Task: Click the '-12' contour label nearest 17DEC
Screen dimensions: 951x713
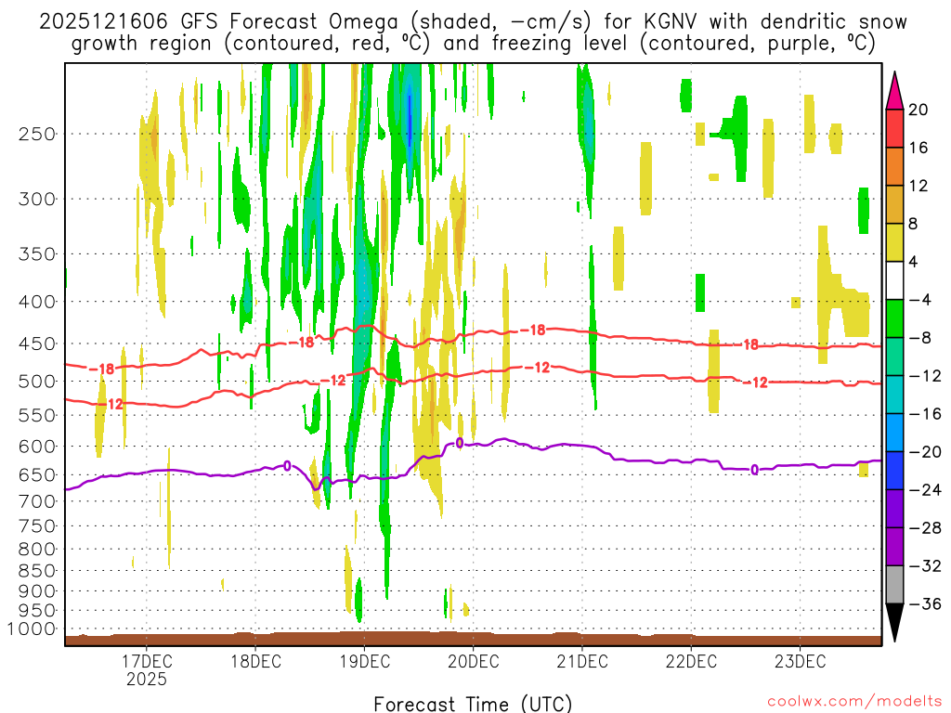Action: 111,404
